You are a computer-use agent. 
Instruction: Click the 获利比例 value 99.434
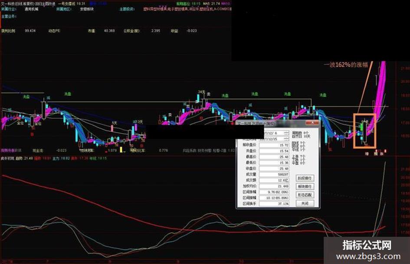[30, 31]
